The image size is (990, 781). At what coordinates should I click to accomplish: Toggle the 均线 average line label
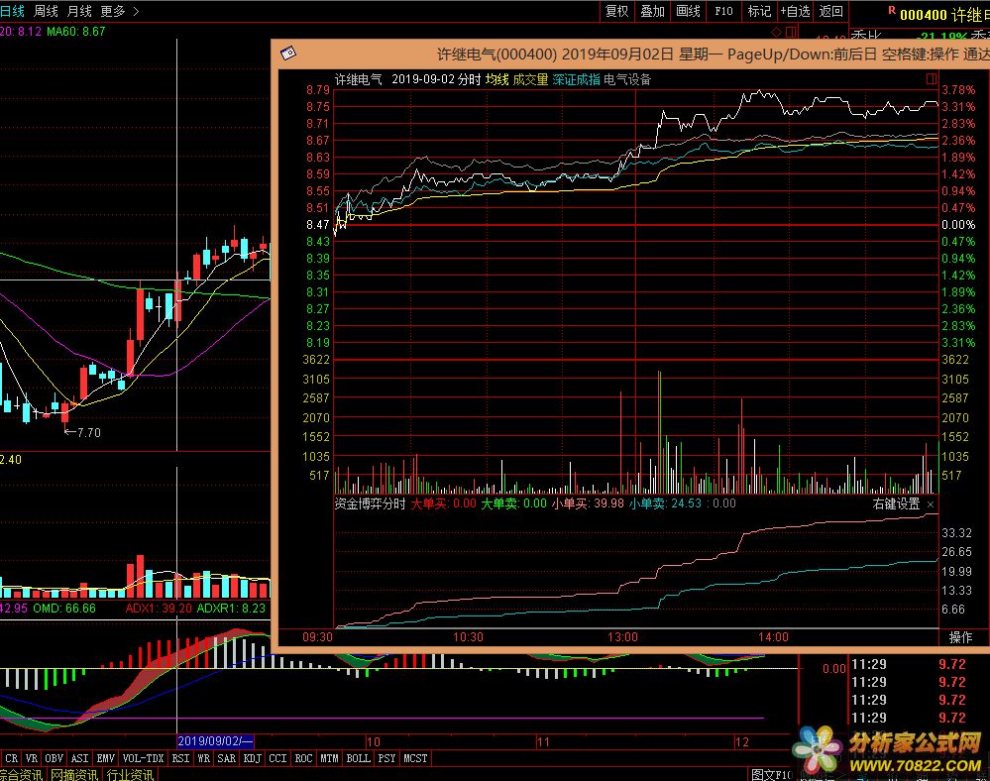[x=496, y=79]
